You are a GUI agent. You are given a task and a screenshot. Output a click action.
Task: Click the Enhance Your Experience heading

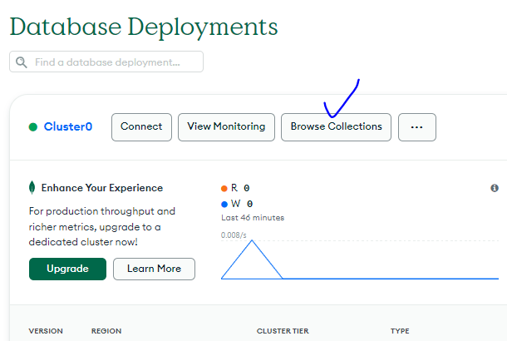[102, 188]
